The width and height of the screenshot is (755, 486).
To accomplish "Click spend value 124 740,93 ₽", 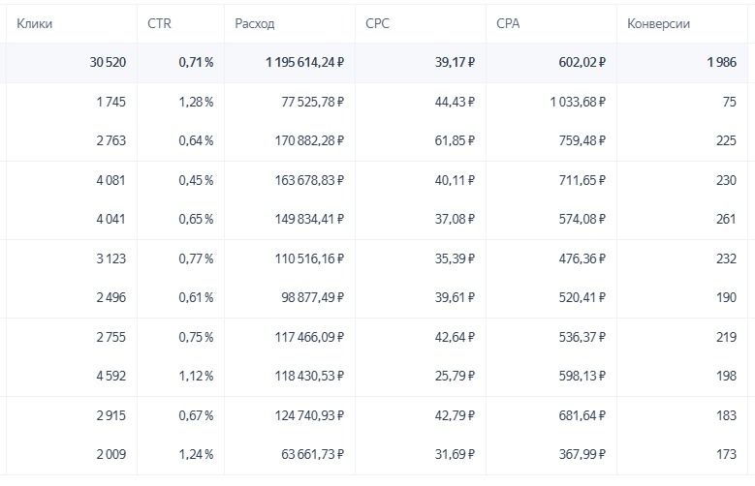I will 304,414.
